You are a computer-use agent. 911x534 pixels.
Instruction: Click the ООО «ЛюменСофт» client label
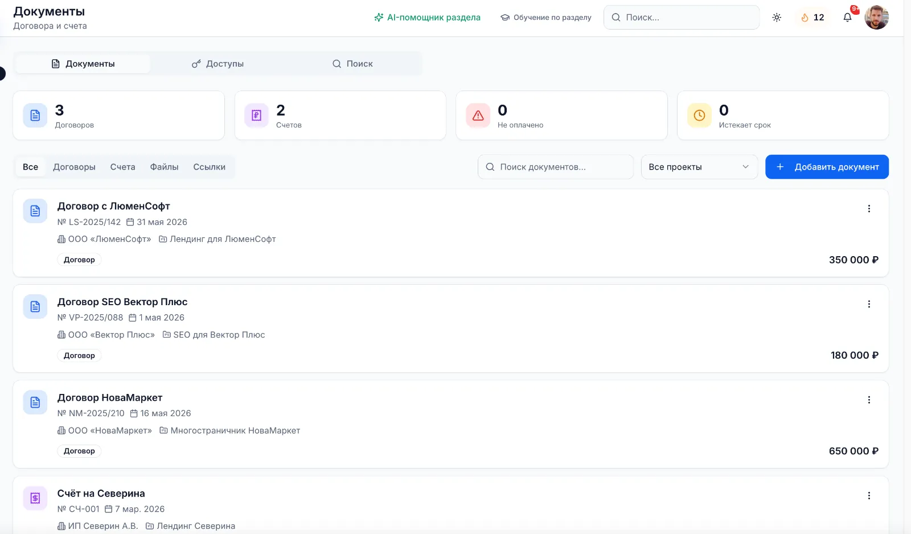pyautogui.click(x=105, y=239)
